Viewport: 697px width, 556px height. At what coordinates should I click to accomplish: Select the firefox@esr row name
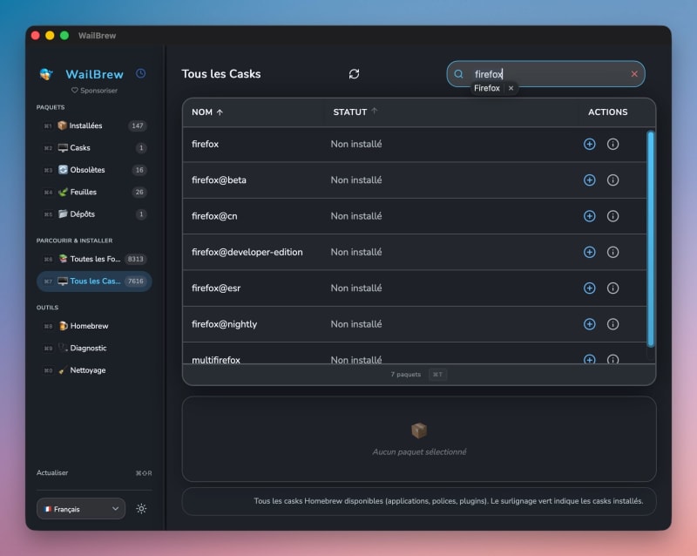(x=216, y=288)
